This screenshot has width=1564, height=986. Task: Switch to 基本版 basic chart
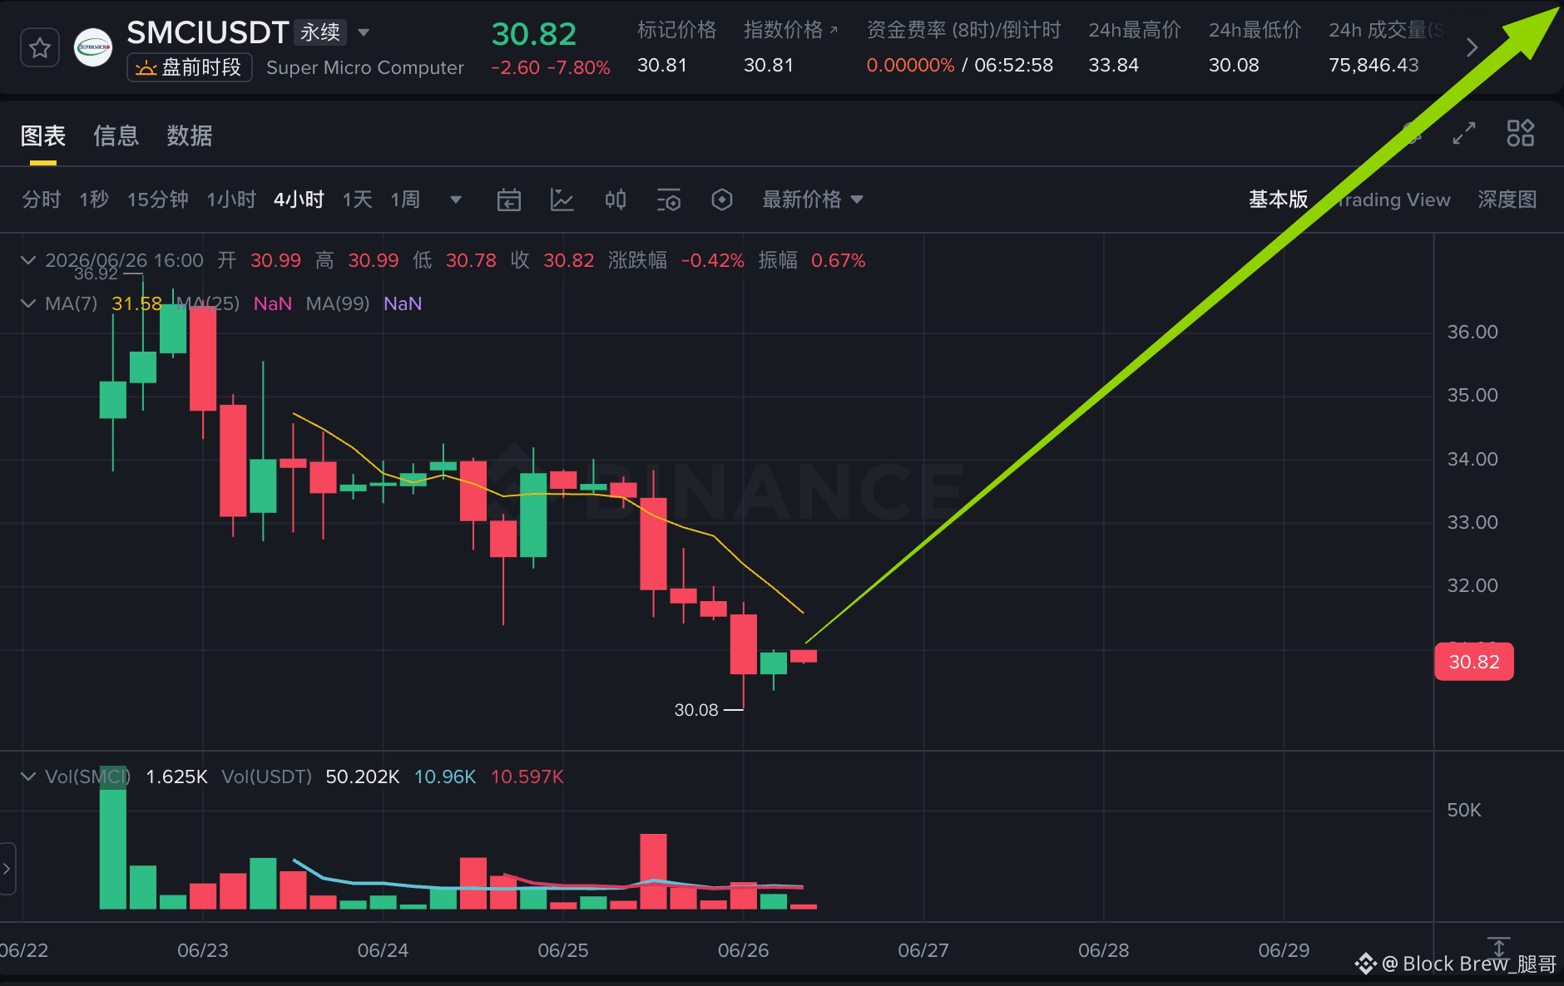click(1278, 200)
